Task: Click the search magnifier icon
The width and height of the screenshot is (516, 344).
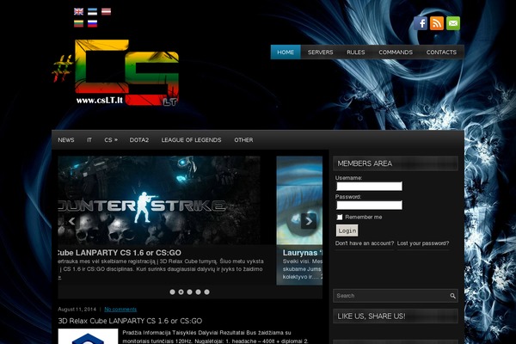Action: [453, 296]
